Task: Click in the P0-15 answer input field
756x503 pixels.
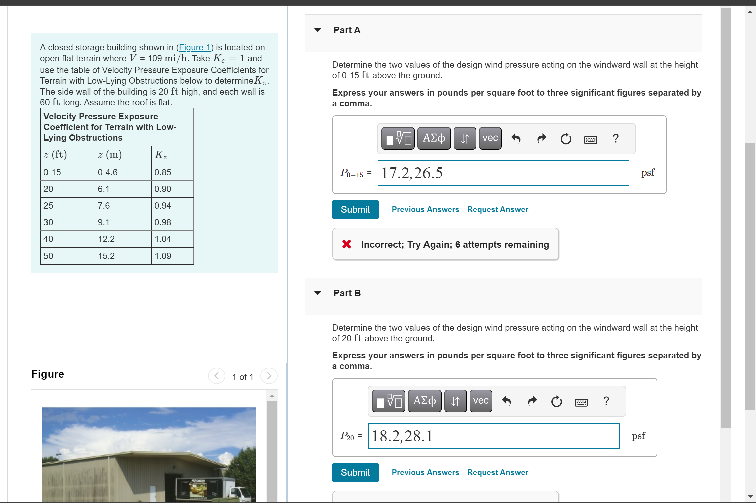Action: coord(503,173)
